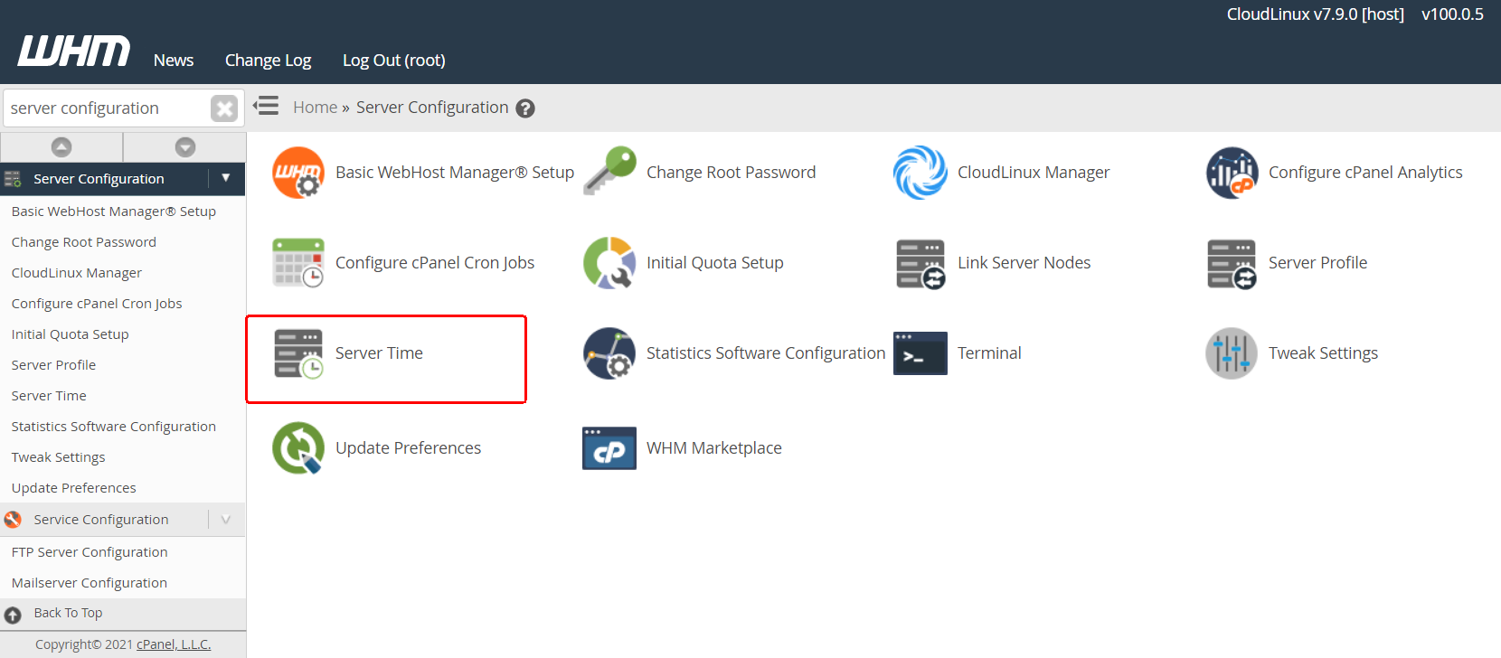Open help question mark icon

[x=525, y=108]
